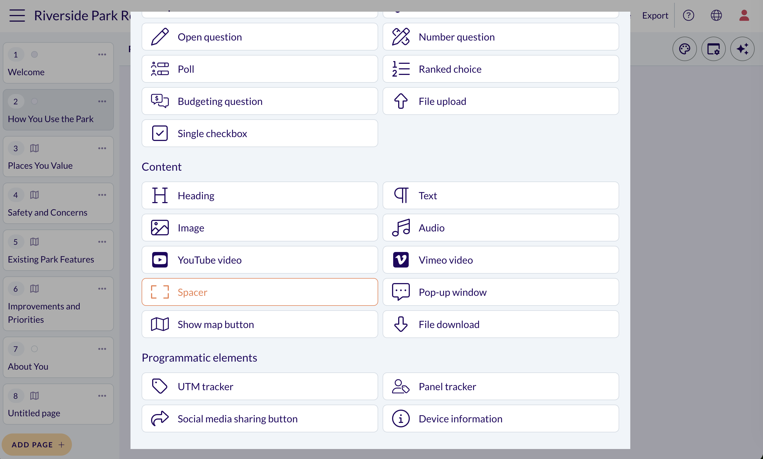Open options for Safety and Concerns page

pyautogui.click(x=102, y=195)
